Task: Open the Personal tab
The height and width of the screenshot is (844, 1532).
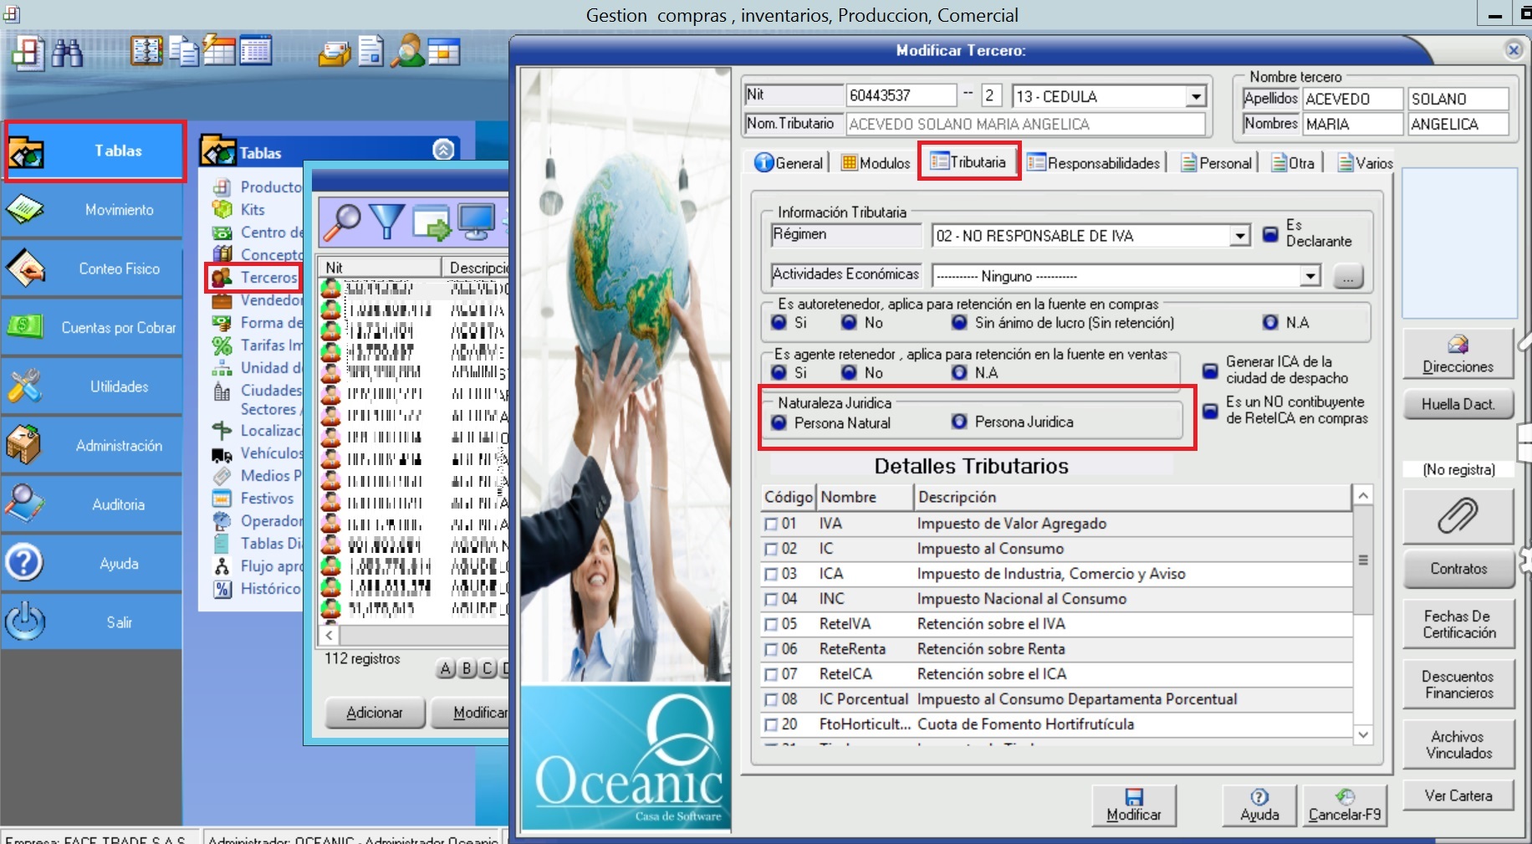Action: click(x=1216, y=163)
